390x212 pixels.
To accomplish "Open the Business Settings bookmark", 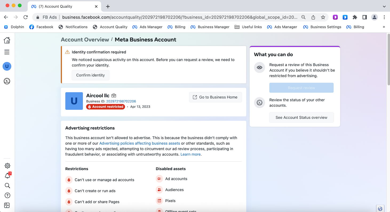I will (x=322, y=27).
